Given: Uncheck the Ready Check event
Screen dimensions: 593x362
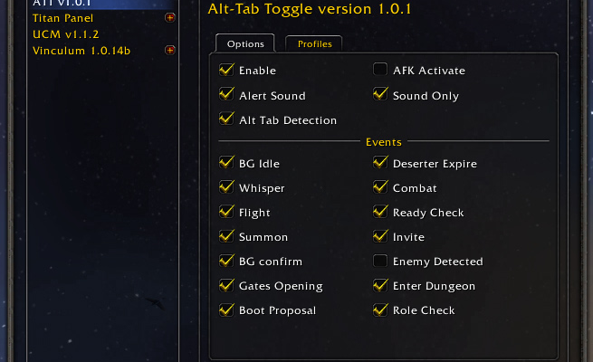Looking at the screenshot, I should 380,213.
